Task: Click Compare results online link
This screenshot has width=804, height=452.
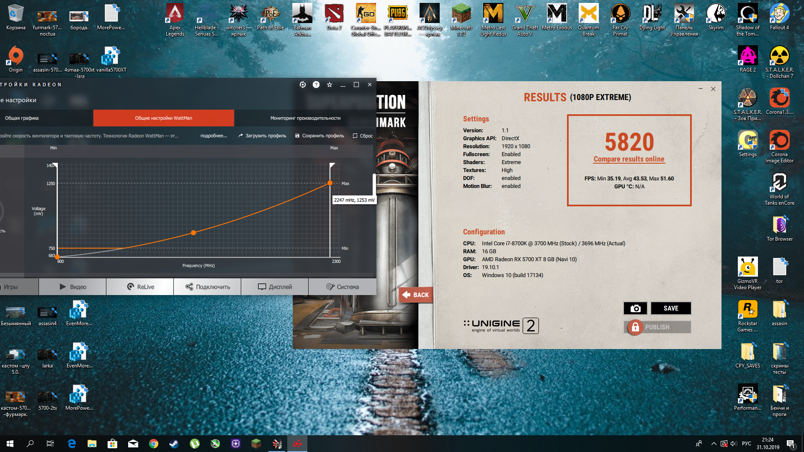Action: click(x=629, y=159)
